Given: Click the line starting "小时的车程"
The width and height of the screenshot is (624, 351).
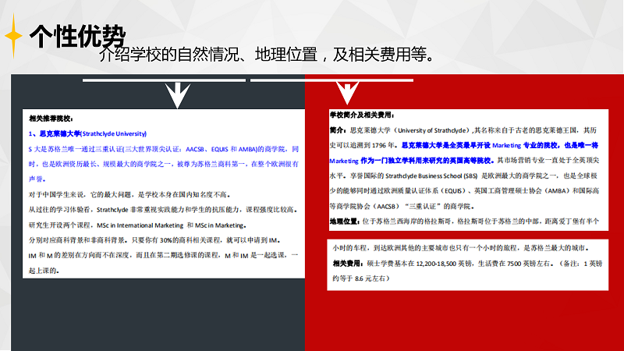Looking at the screenshot, I should [x=461, y=248].
